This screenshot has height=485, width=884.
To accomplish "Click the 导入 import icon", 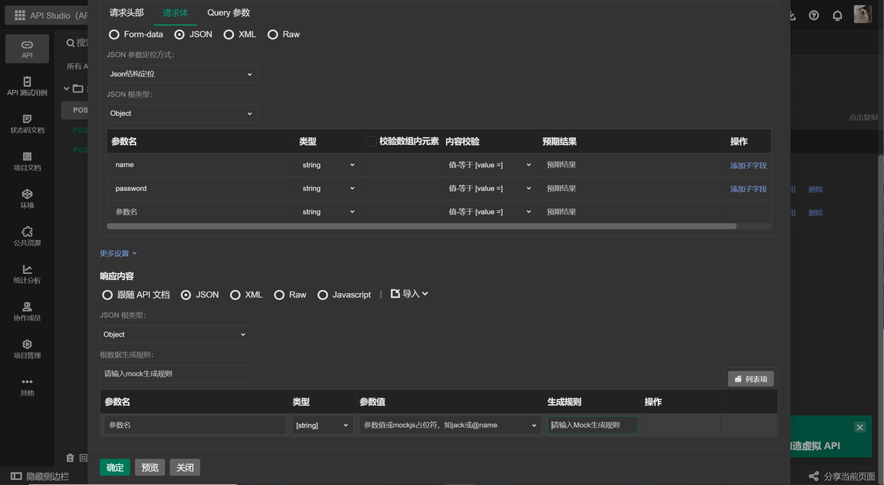I will (x=395, y=294).
